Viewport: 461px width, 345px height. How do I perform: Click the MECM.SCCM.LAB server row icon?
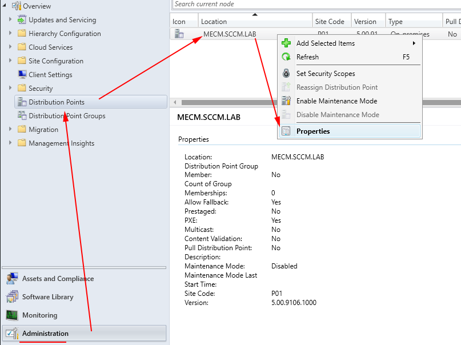click(x=179, y=34)
